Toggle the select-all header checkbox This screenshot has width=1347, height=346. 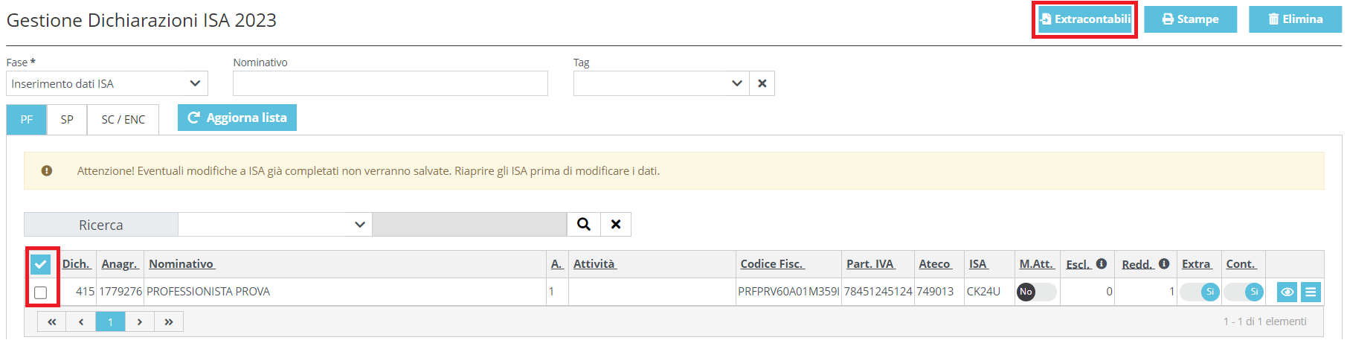tap(41, 264)
